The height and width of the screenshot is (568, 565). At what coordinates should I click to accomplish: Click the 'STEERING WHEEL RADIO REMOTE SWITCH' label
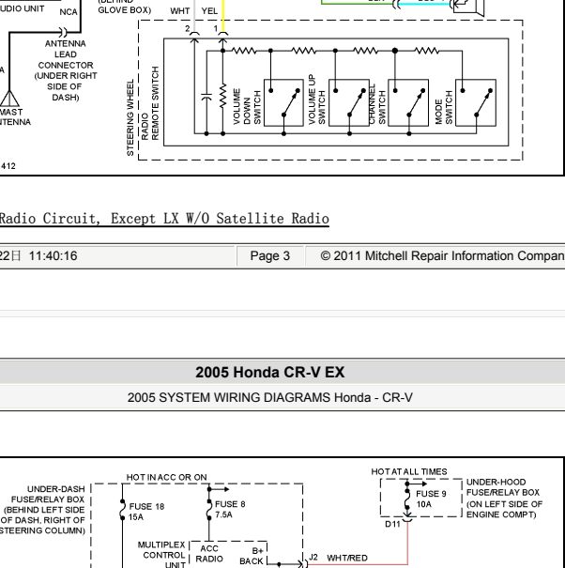[143, 111]
